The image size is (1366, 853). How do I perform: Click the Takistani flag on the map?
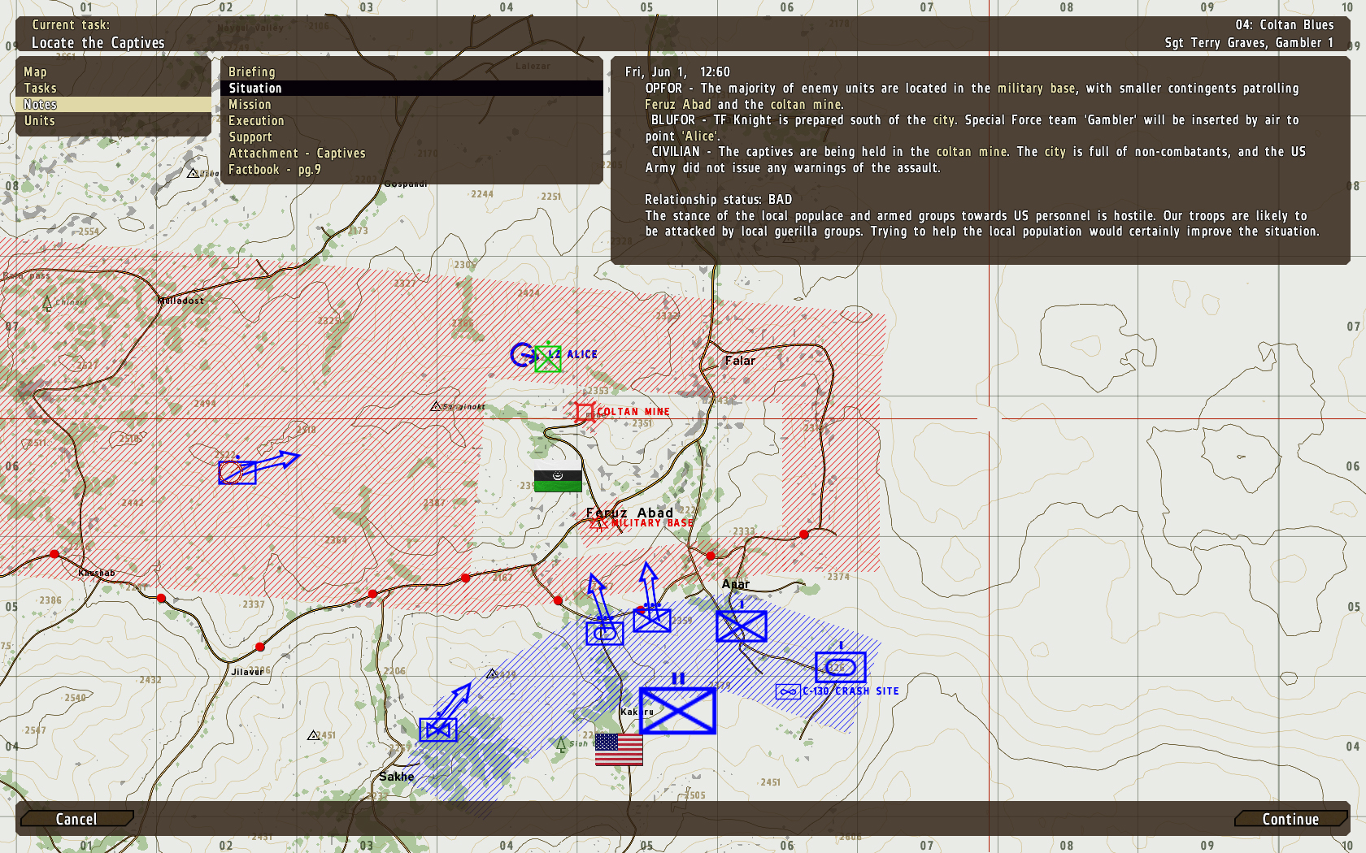click(558, 481)
